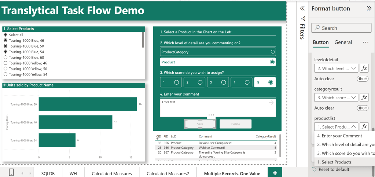
Task: Click Reset to default
Action: (x=334, y=169)
